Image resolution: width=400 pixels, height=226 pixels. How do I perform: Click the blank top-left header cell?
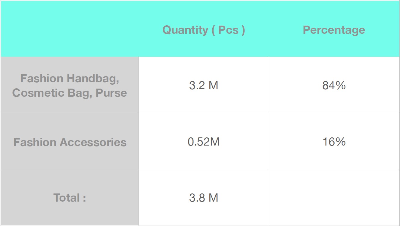(70, 29)
